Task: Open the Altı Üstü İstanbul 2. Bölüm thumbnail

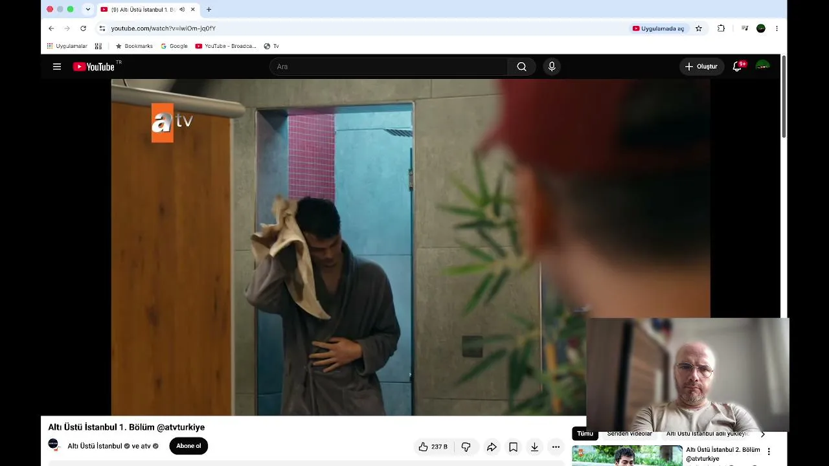Action: [x=627, y=456]
